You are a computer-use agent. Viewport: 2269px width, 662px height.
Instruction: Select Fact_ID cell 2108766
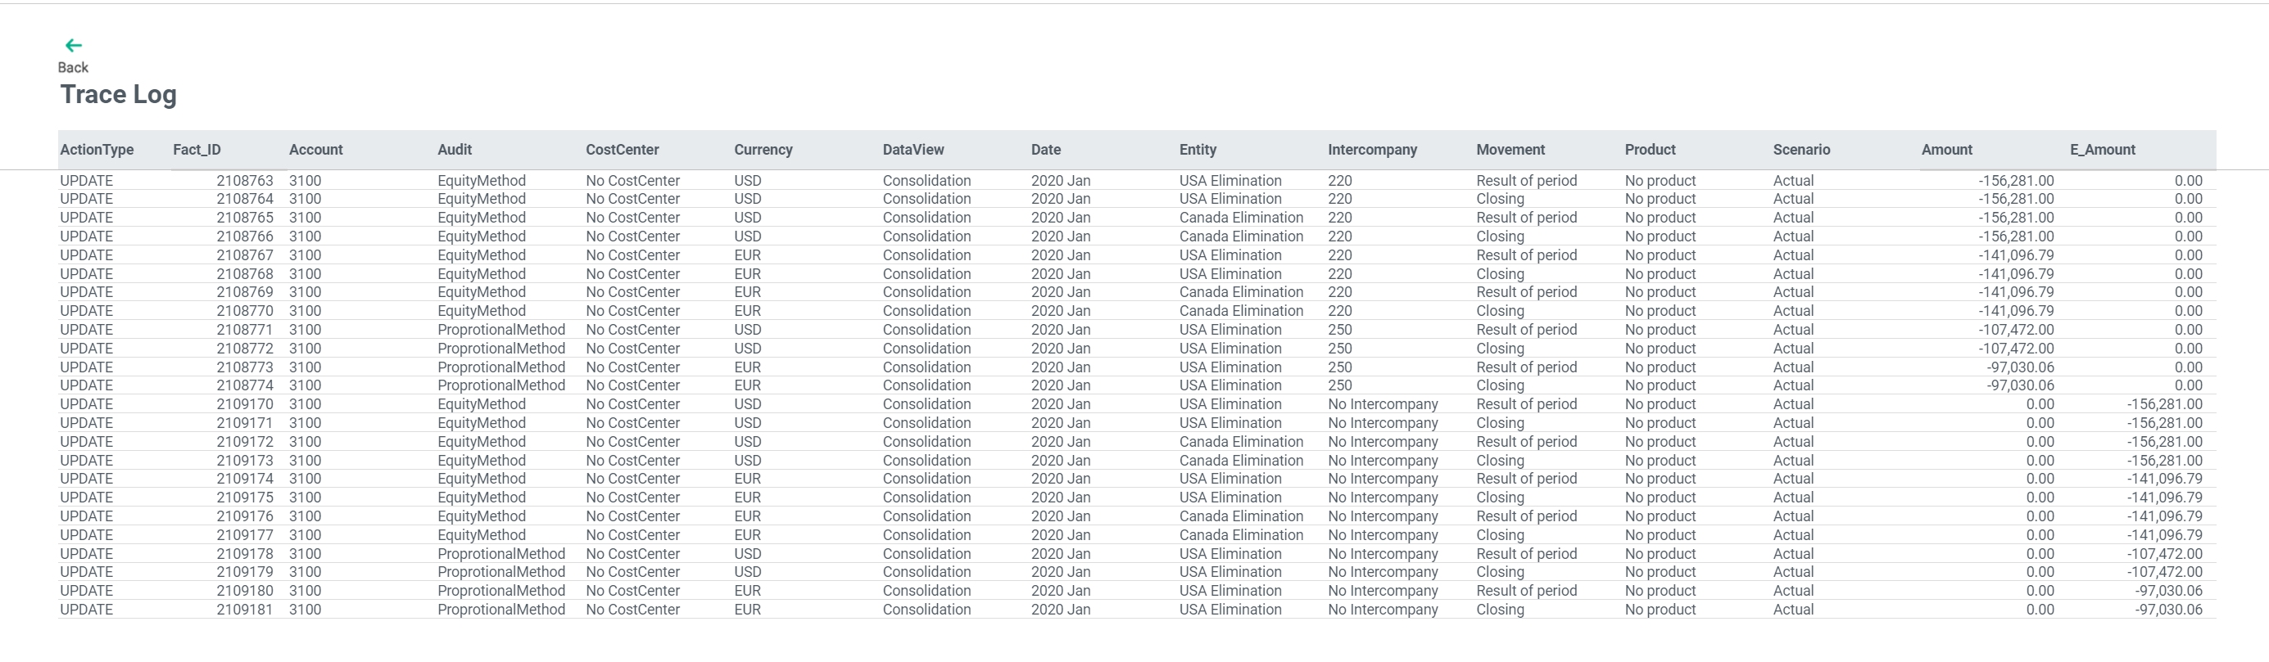click(x=245, y=236)
